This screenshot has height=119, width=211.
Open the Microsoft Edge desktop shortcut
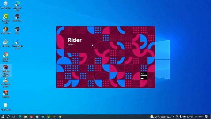(17, 6)
